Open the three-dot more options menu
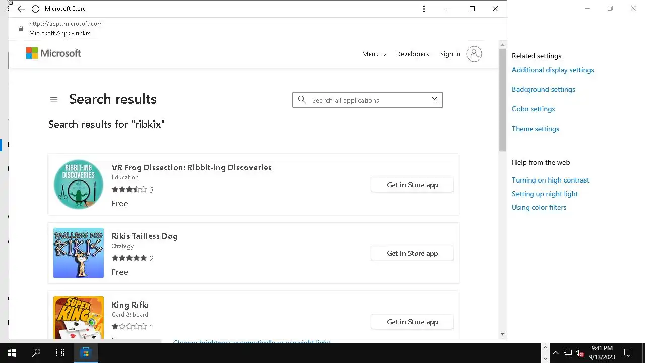The width and height of the screenshot is (645, 363). click(424, 9)
